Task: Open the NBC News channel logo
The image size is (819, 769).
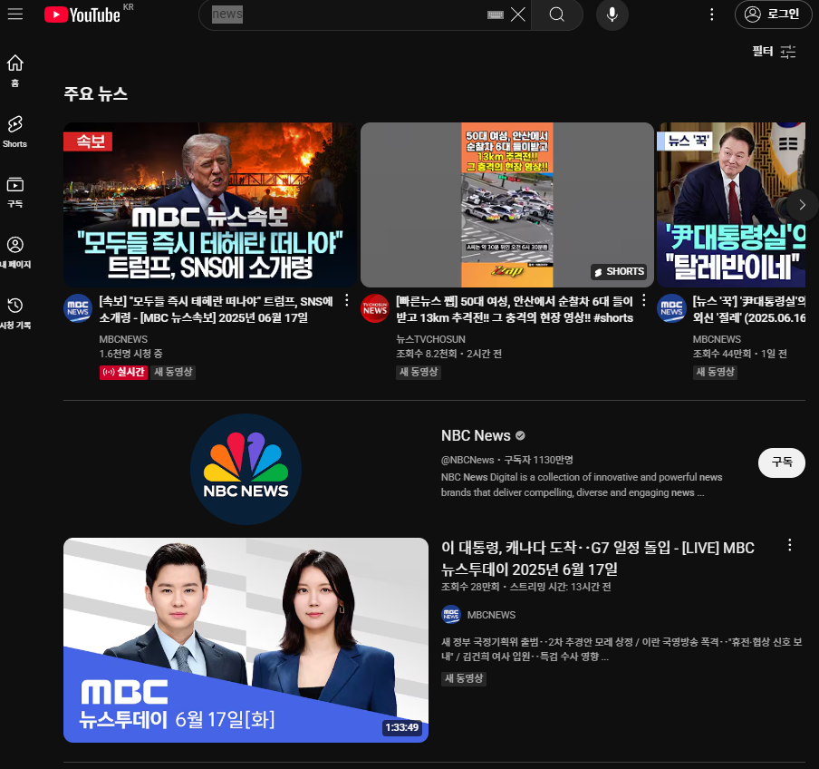Action: [x=246, y=469]
